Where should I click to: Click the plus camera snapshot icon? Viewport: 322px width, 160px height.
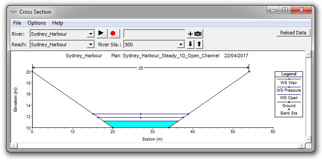pos(195,34)
